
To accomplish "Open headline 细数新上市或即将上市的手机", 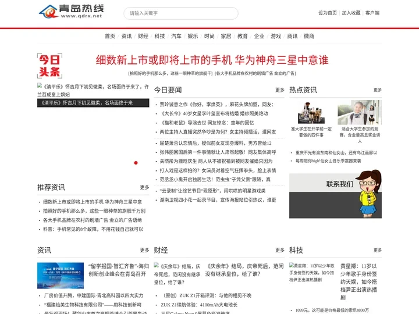I will [212, 60].
